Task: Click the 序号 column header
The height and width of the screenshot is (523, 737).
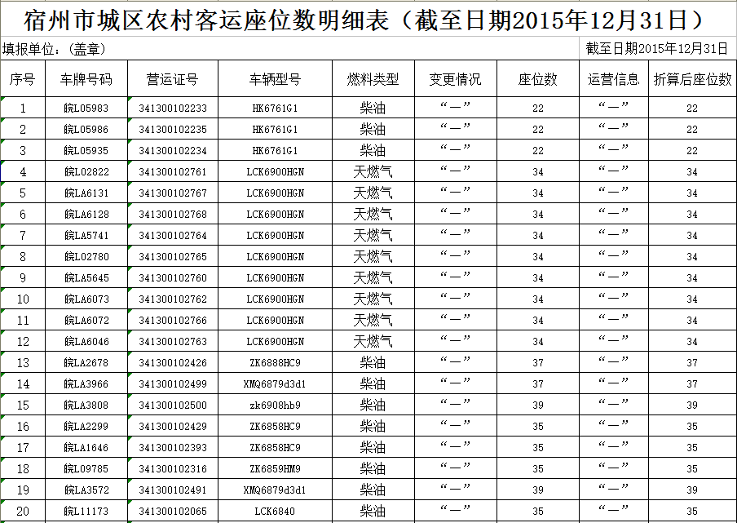Action: [x=23, y=79]
